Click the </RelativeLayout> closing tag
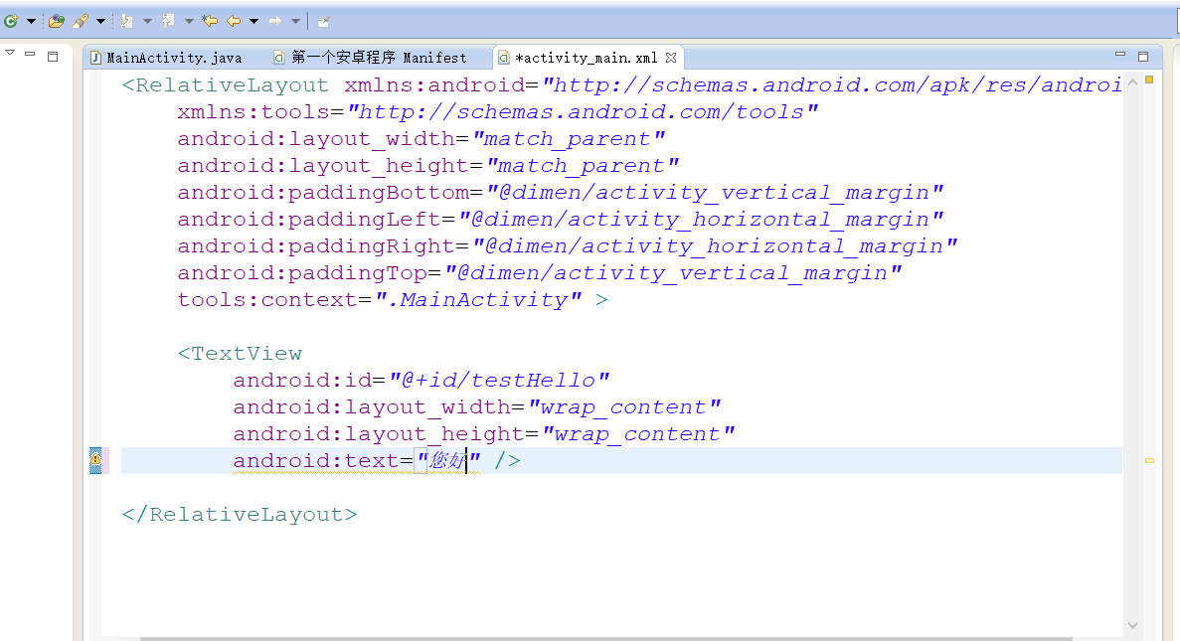This screenshot has width=1180, height=641. [x=240, y=515]
